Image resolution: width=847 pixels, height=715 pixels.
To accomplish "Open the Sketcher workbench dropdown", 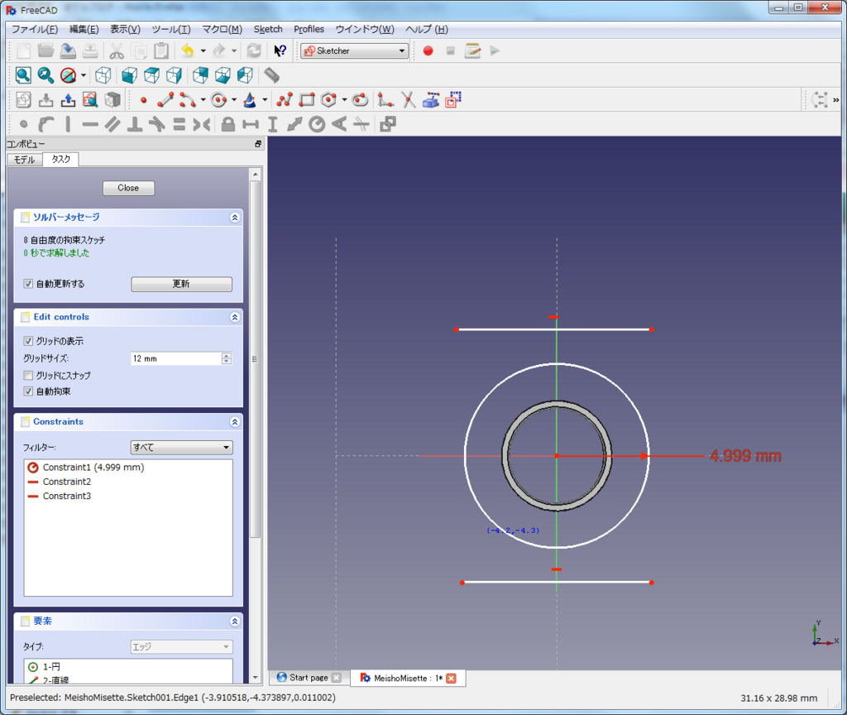I will (x=354, y=51).
